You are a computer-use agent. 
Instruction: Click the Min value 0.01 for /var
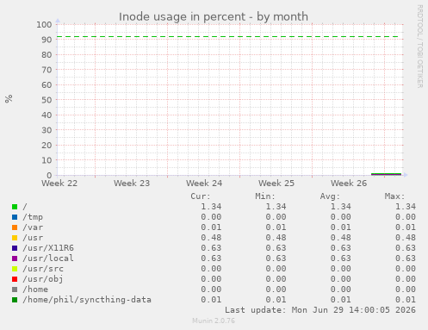[x=276, y=227]
